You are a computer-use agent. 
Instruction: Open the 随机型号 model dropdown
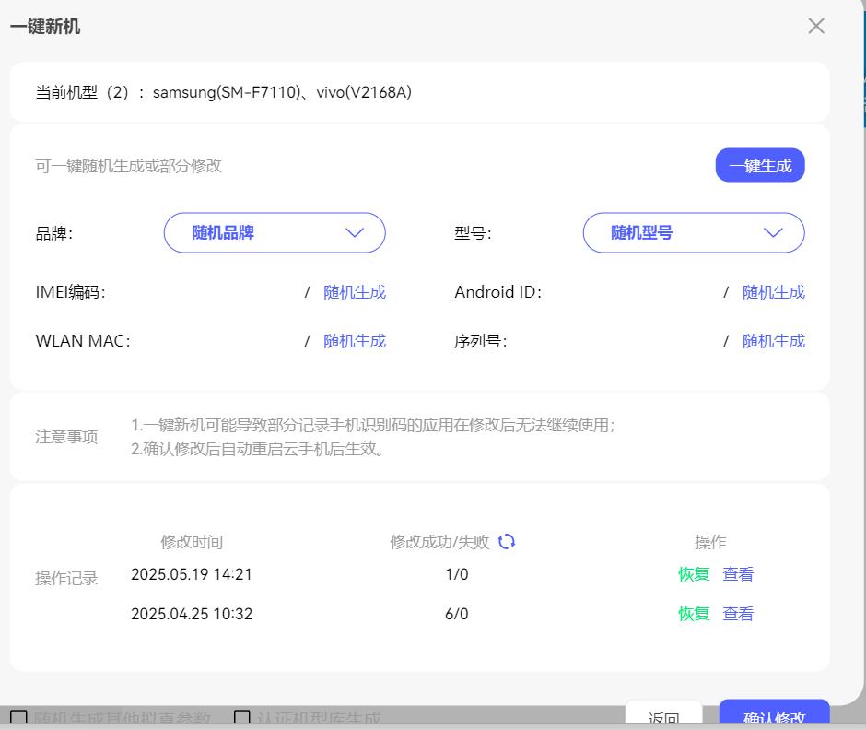693,233
